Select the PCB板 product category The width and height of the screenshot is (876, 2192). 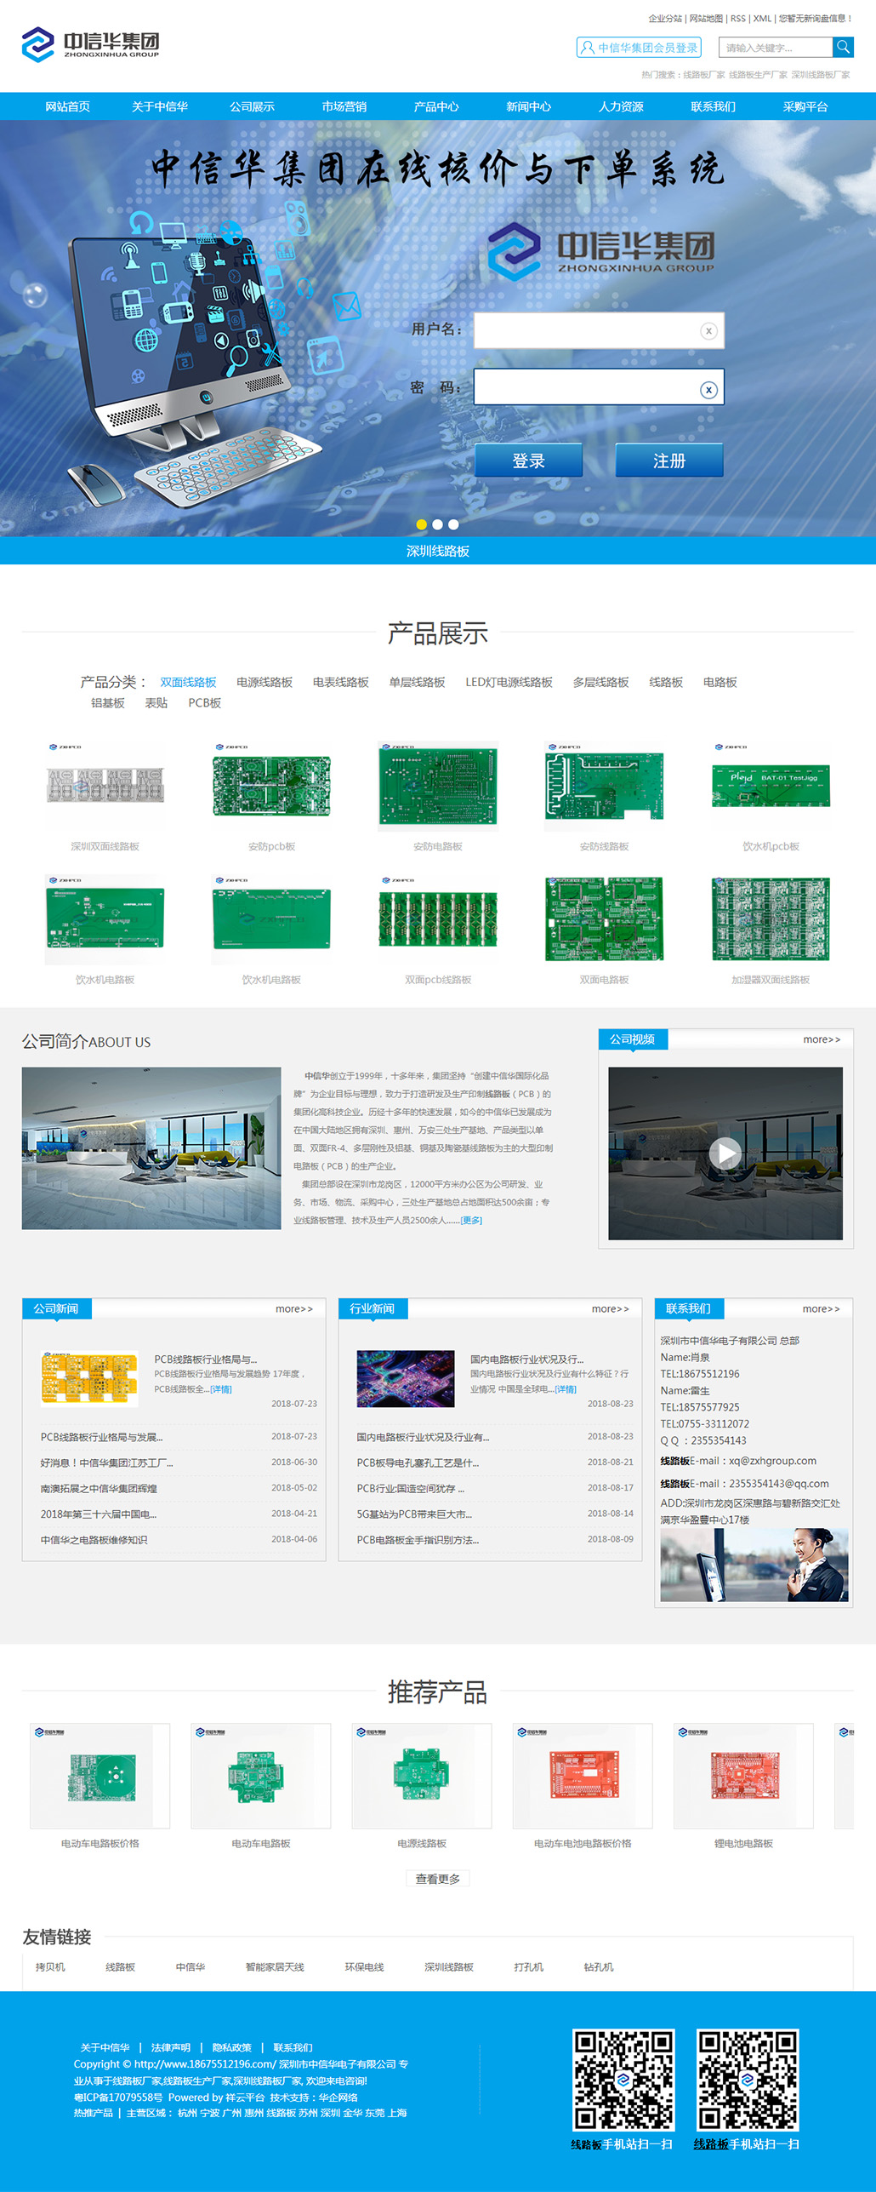coord(205,703)
